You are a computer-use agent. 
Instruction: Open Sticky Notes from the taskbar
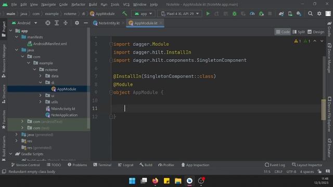click(x=166, y=181)
